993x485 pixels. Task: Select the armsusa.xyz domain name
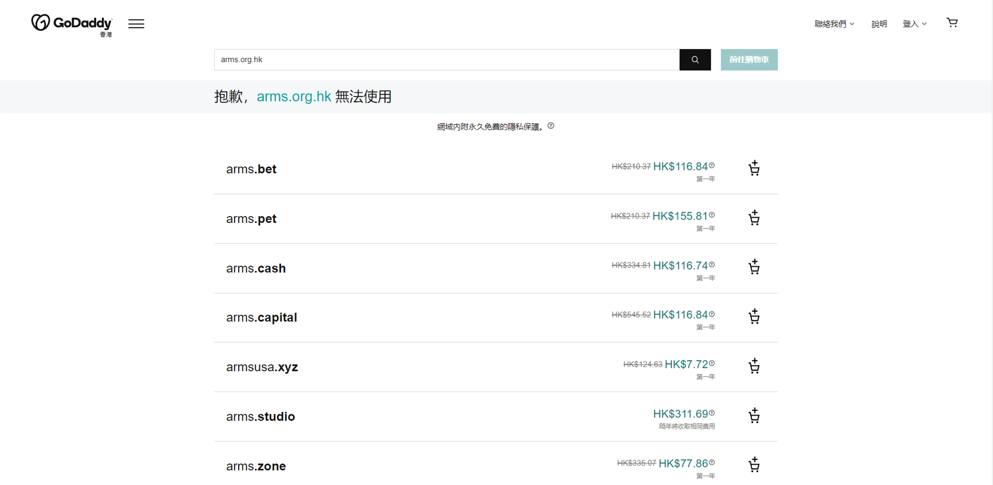[x=262, y=367]
